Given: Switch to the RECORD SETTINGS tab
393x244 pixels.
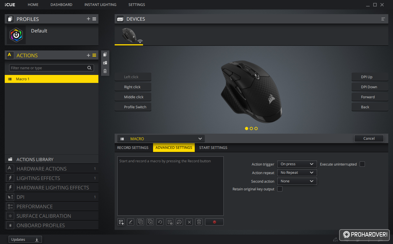Looking at the screenshot, I should [x=133, y=148].
